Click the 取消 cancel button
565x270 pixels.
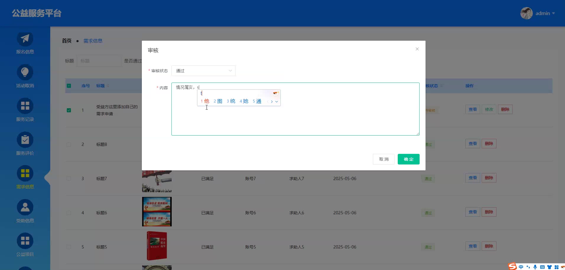coord(384,159)
